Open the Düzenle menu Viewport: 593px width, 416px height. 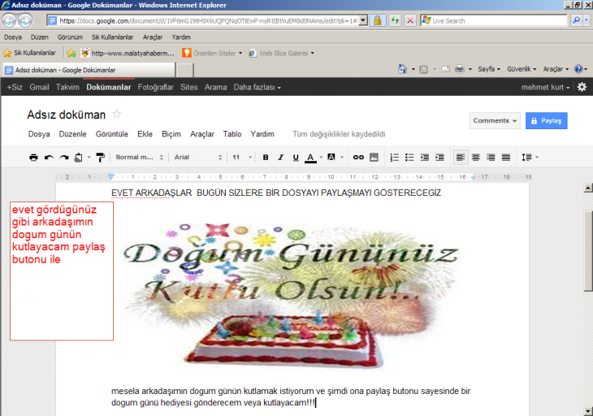click(72, 134)
